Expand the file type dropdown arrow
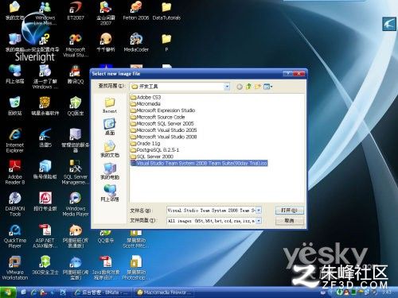 259,220
